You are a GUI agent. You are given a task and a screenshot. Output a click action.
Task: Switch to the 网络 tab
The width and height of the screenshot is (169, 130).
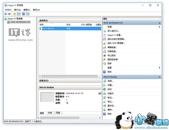coord(58,113)
